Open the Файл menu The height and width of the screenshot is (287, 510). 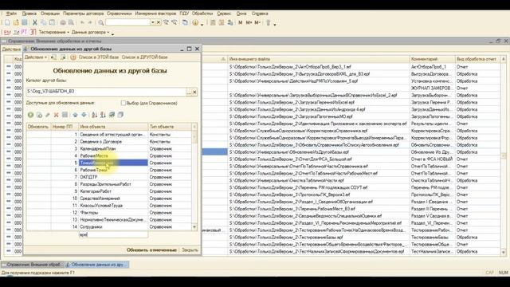[11, 14]
